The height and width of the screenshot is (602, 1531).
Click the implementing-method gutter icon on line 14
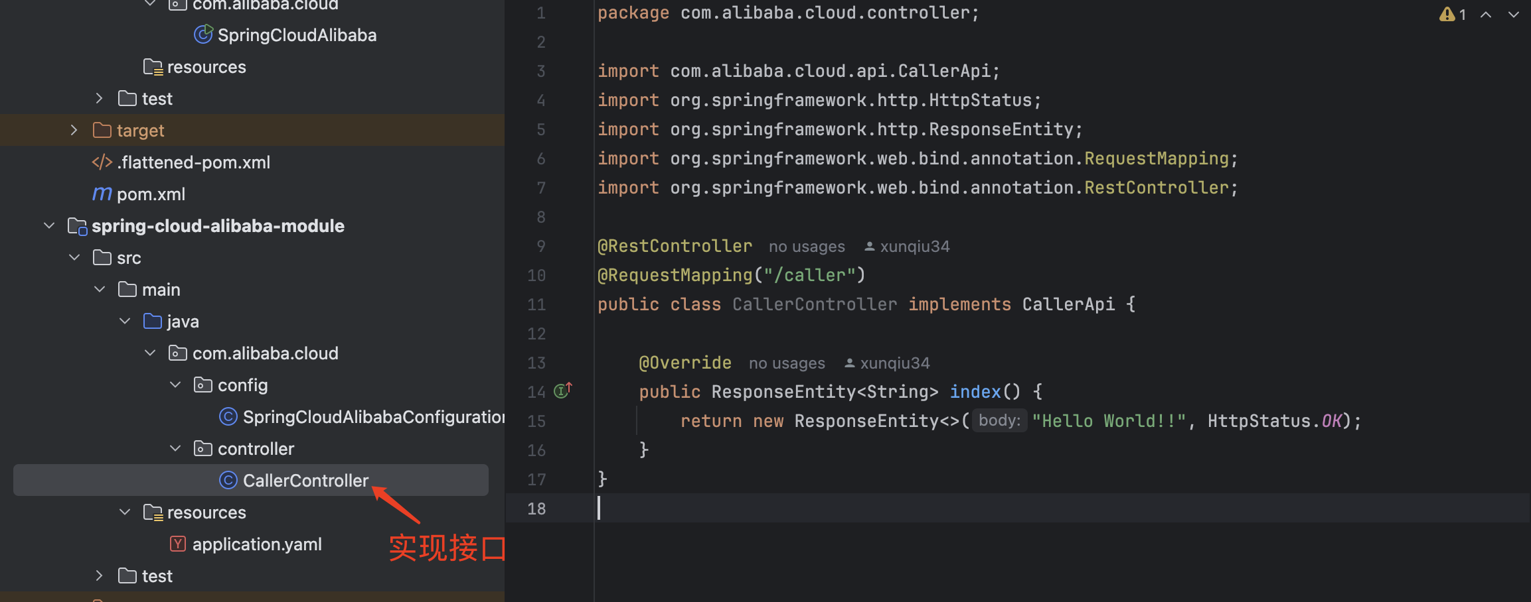click(x=562, y=391)
